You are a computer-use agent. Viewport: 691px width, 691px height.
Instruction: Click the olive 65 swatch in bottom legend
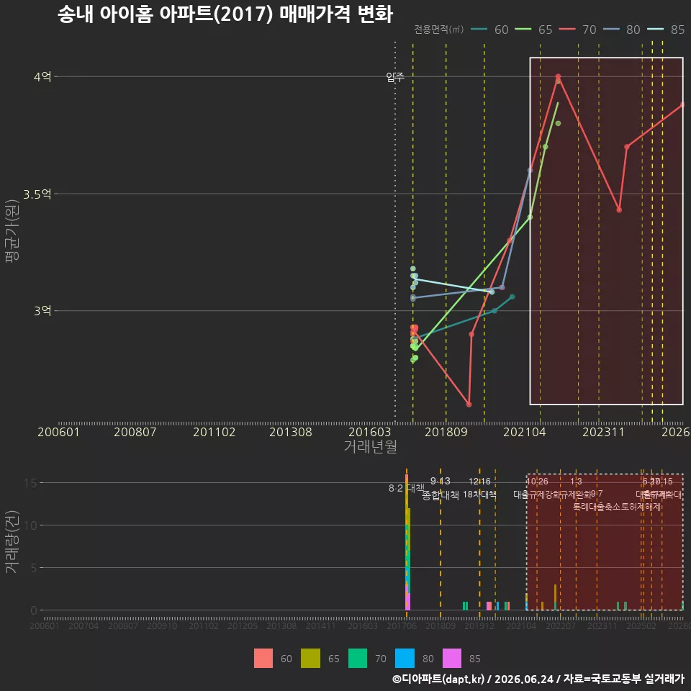[x=310, y=659]
